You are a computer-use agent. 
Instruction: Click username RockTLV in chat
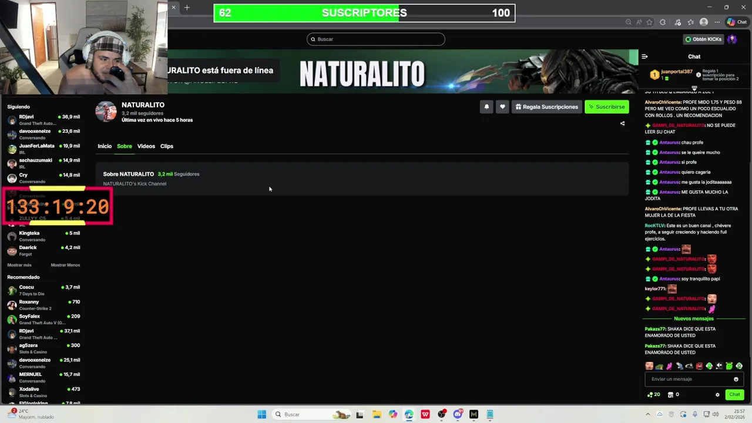[654, 226]
